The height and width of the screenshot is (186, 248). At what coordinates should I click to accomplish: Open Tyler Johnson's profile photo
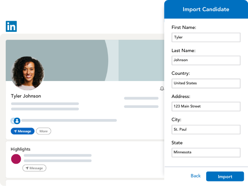pos(28,73)
